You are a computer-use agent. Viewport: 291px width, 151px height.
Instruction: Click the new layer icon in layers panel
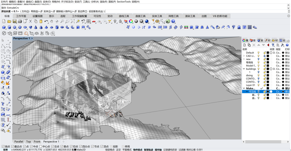coord(244,45)
